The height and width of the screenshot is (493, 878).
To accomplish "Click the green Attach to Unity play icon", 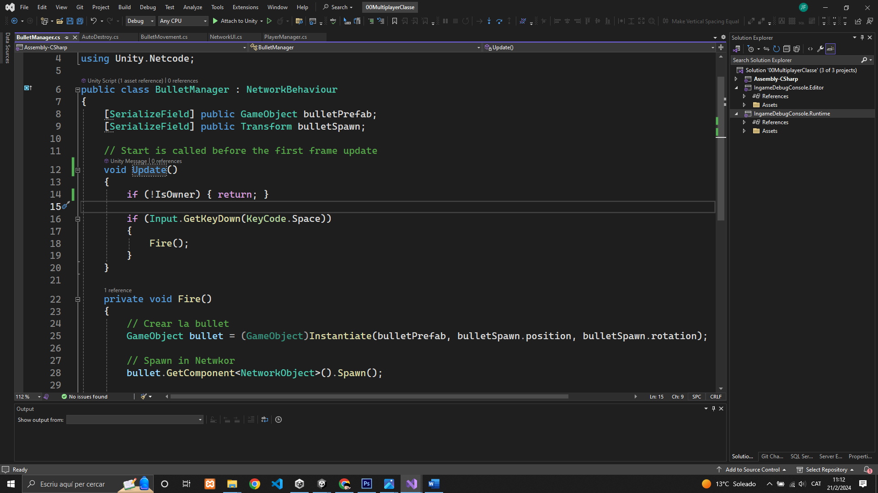I will pyautogui.click(x=215, y=21).
